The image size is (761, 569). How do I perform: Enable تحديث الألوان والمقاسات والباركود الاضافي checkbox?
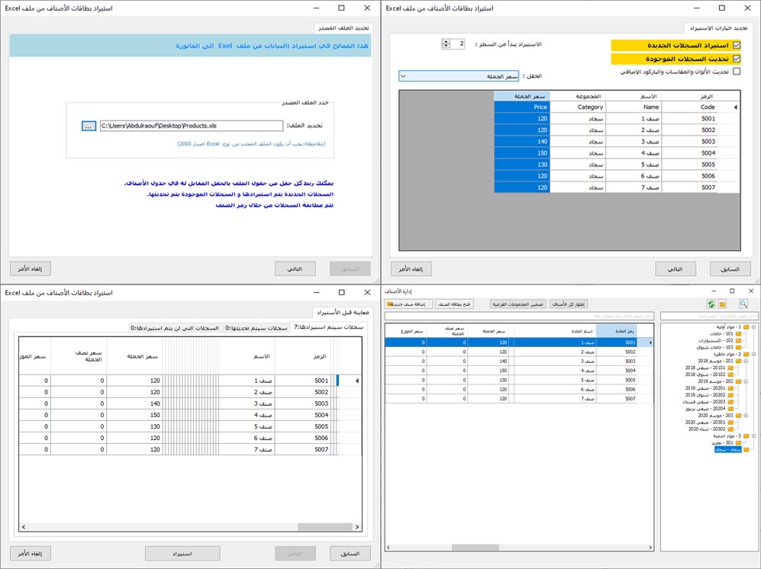[x=737, y=71]
